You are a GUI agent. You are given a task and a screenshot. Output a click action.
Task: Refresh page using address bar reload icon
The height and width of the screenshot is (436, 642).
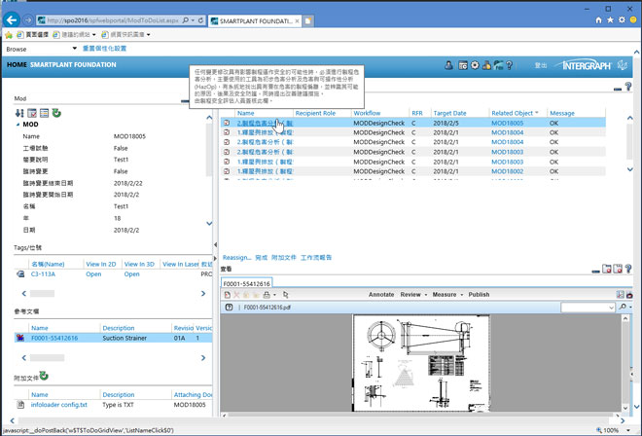click(200, 20)
